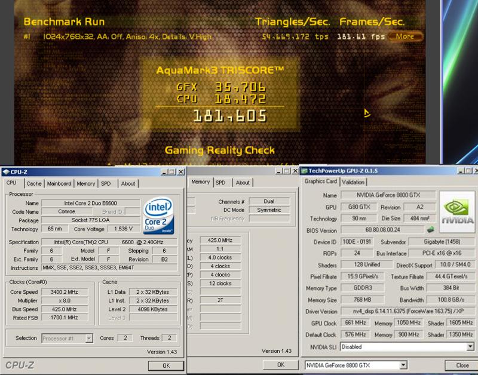
Task: Click the Shaders value 128 Unified
Action: [367, 265]
